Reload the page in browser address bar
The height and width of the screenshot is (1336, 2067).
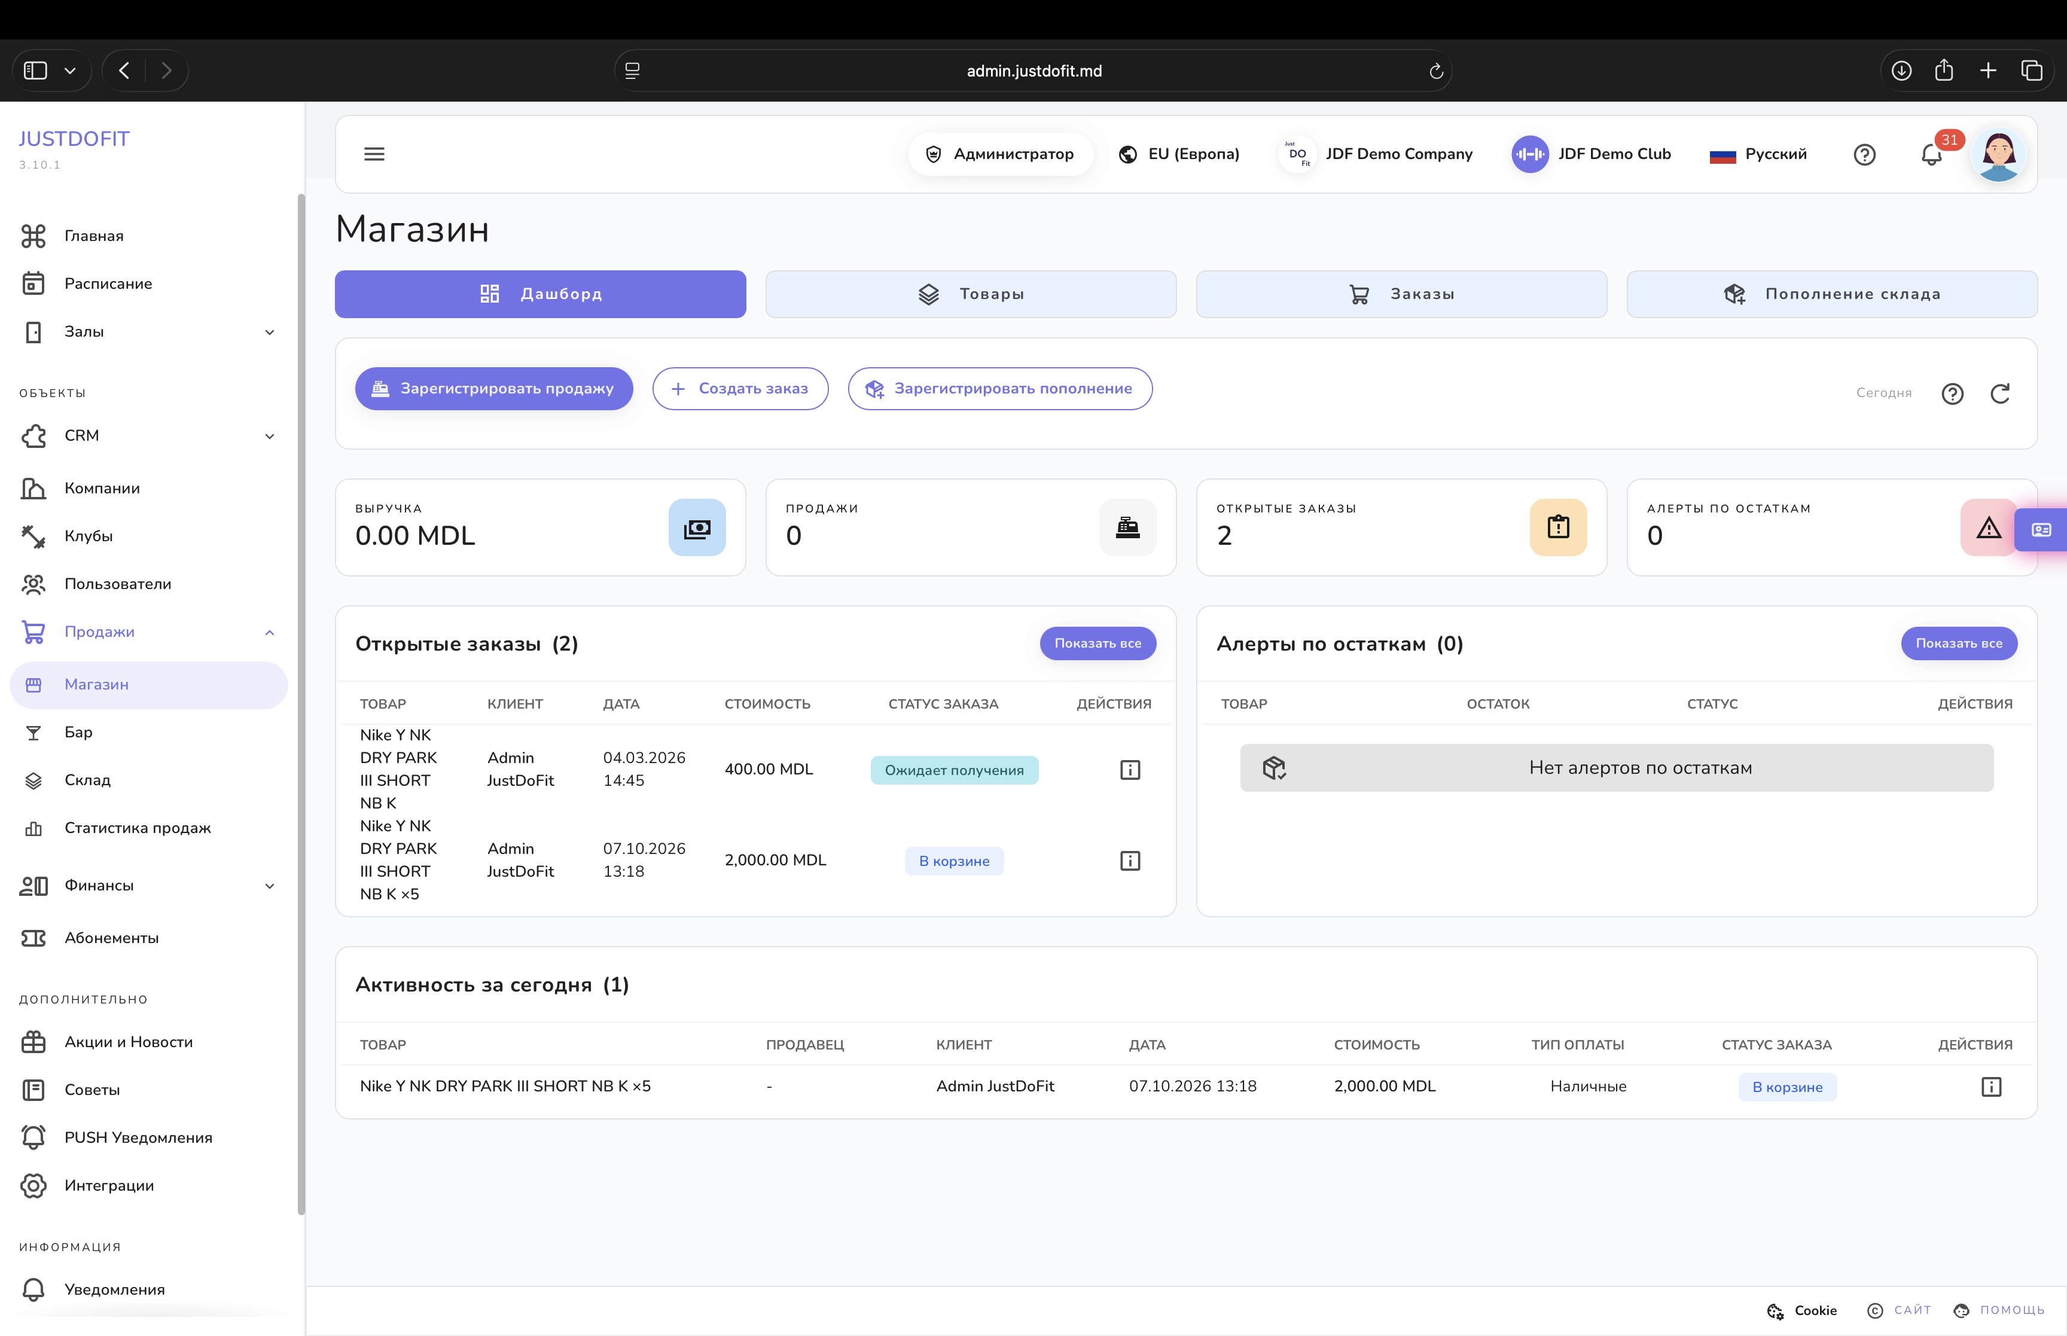[1435, 71]
